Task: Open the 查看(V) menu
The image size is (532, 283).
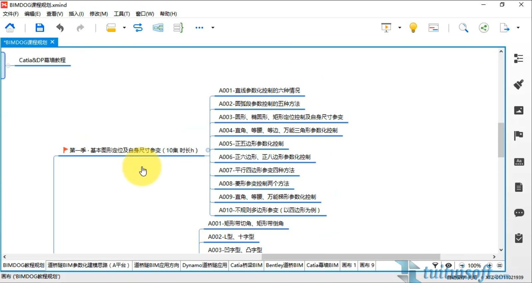Action: [x=55, y=14]
